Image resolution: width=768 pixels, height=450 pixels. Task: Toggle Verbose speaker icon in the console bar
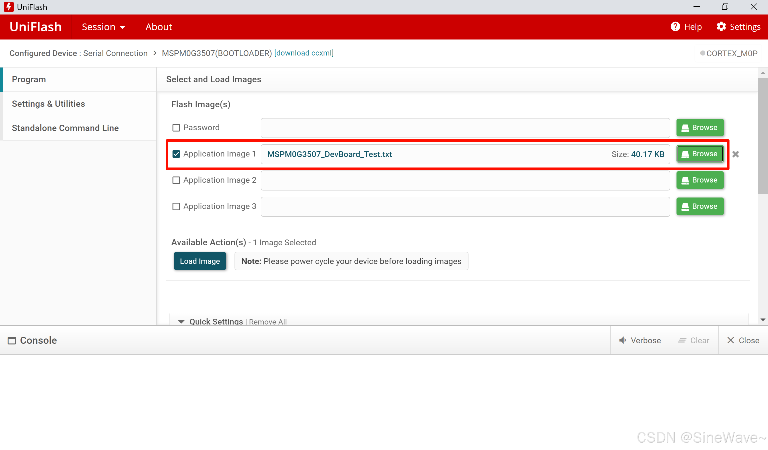click(623, 340)
